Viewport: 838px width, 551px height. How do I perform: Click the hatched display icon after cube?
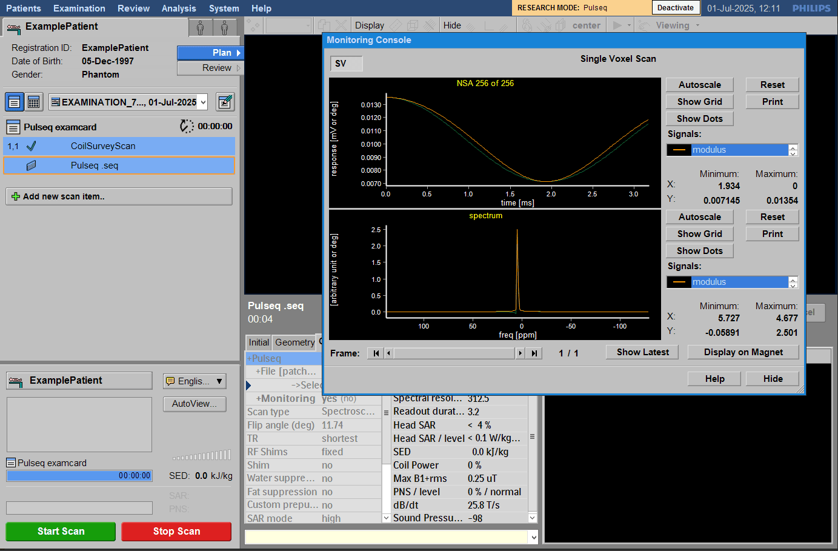(x=430, y=25)
